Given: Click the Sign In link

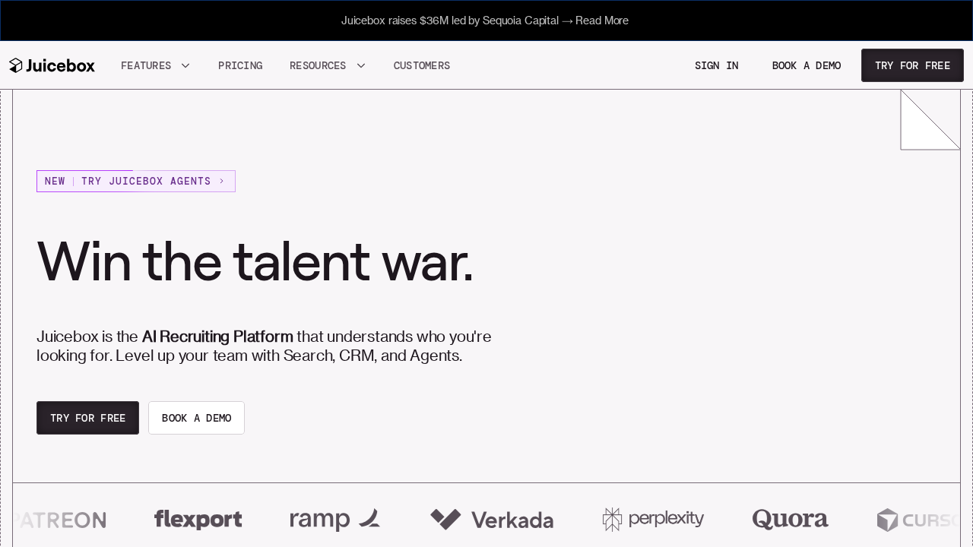Looking at the screenshot, I should [x=716, y=66].
